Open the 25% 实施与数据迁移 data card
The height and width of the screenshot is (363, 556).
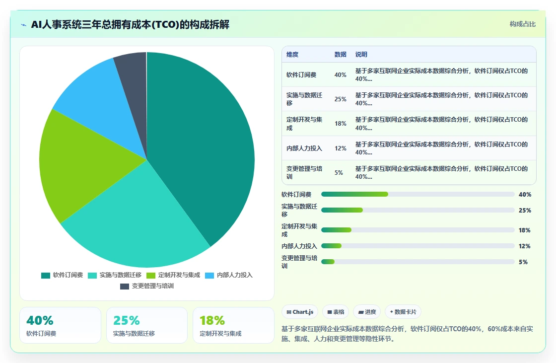147,325
